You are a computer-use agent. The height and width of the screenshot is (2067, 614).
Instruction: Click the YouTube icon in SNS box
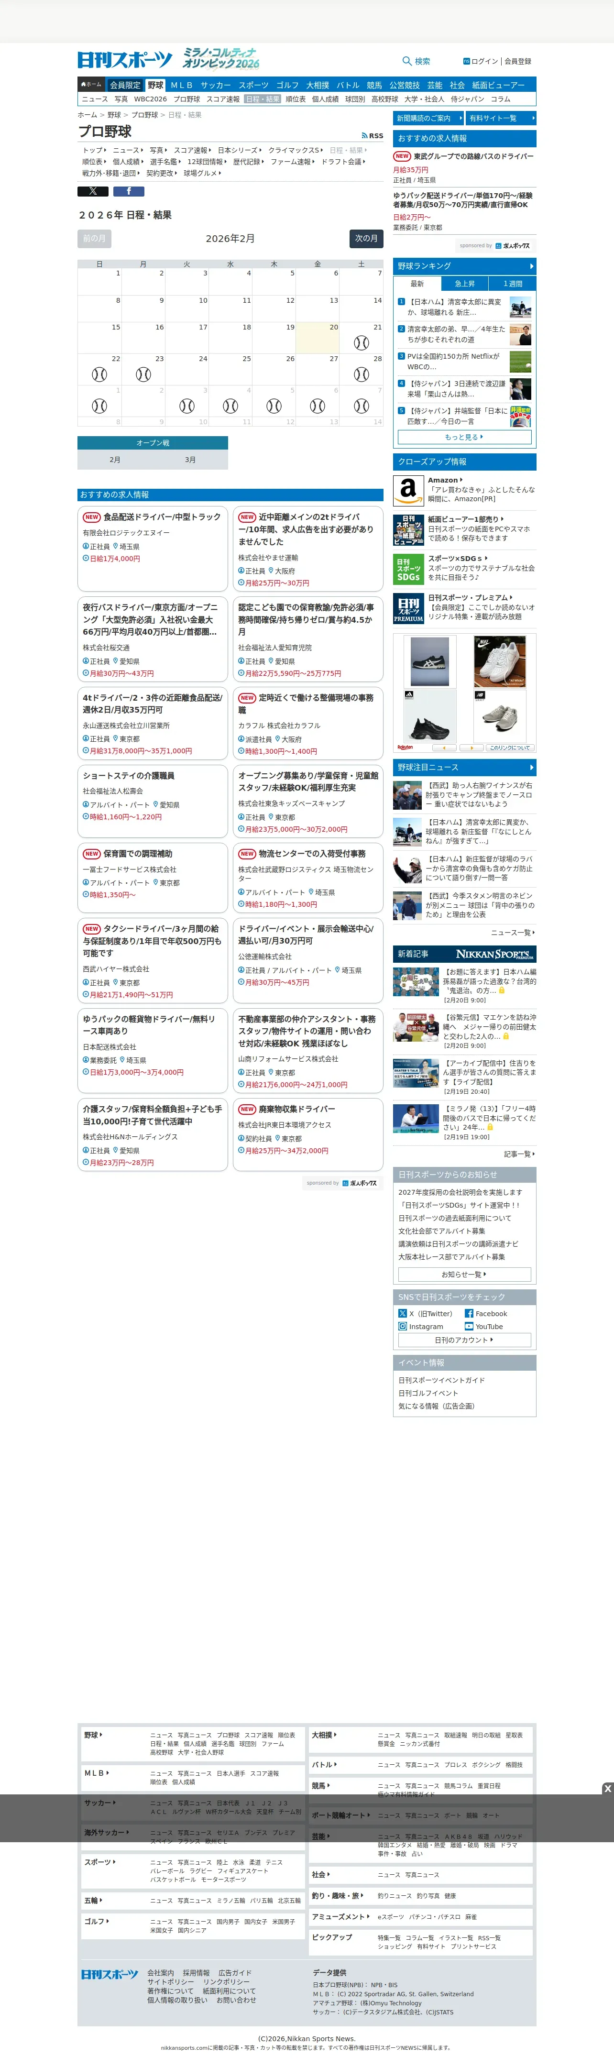coord(469,1326)
